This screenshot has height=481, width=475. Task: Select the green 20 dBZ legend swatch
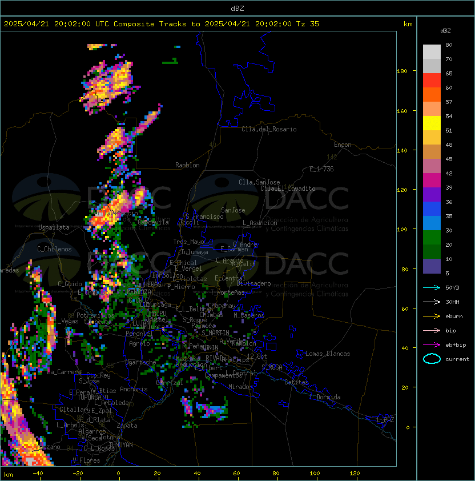432,238
